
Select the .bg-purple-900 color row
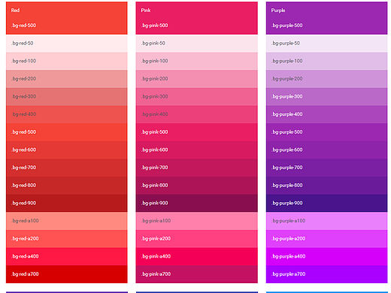pyautogui.click(x=326, y=204)
